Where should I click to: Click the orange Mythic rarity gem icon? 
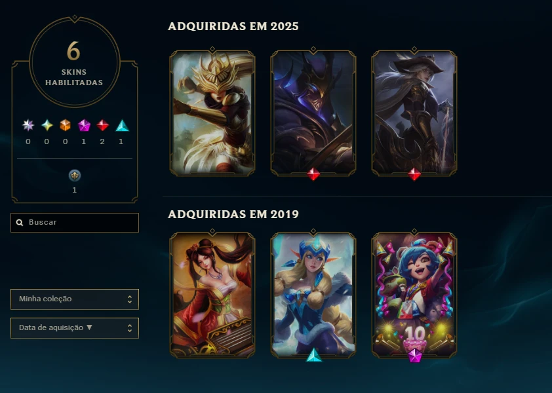[65, 125]
